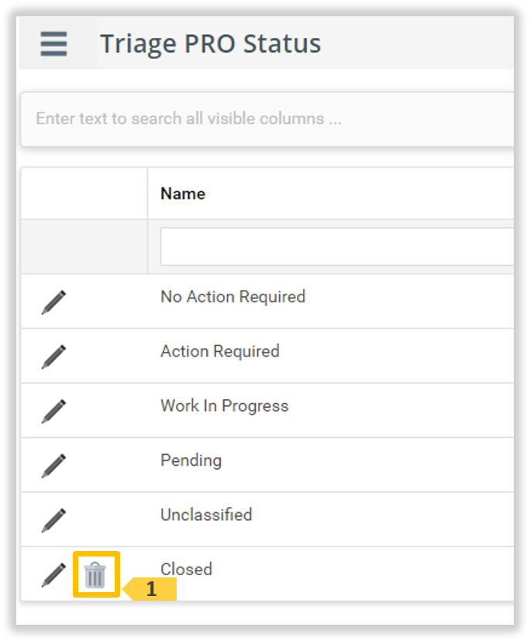Edit the No Action Required status
530x641 pixels.
(x=53, y=302)
